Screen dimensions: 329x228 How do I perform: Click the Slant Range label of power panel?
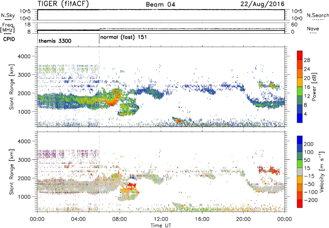pyautogui.click(x=12, y=87)
